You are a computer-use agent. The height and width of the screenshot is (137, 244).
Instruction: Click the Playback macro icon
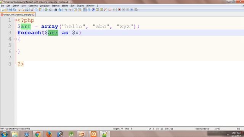click(128, 10)
